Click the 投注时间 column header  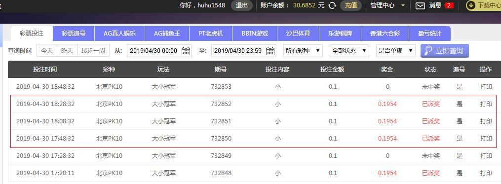[45, 70]
